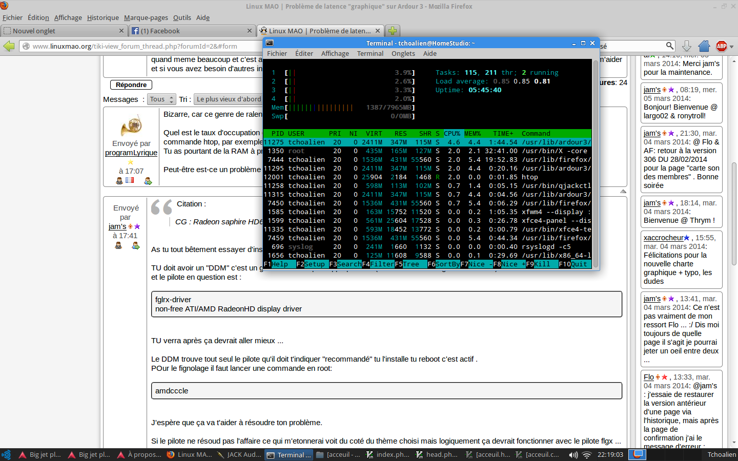The image size is (738, 461).
Task: Click the volume icon in system tray
Action: [573, 455]
